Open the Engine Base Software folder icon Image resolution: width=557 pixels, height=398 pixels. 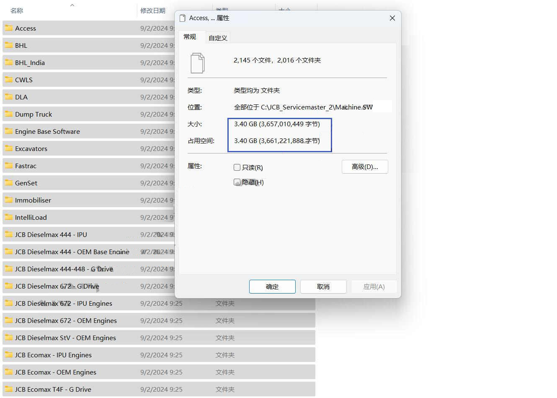point(9,131)
